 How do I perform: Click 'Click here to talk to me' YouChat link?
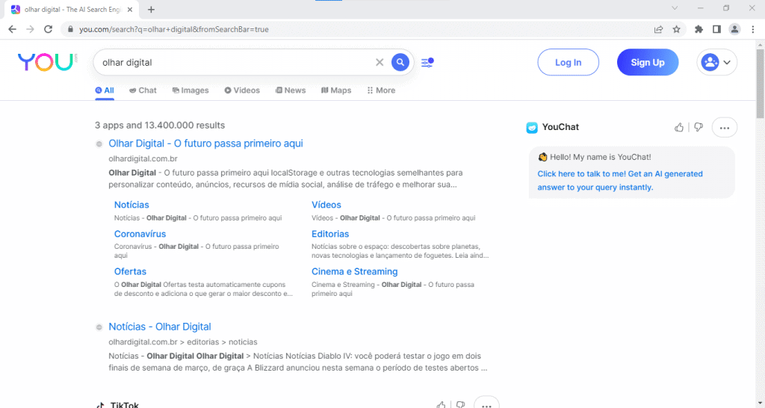pos(620,181)
